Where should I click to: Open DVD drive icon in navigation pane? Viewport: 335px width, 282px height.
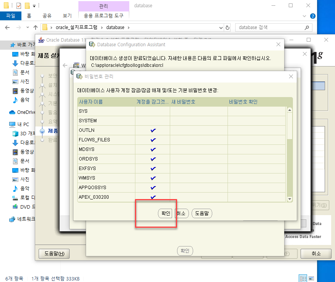coord(15,207)
